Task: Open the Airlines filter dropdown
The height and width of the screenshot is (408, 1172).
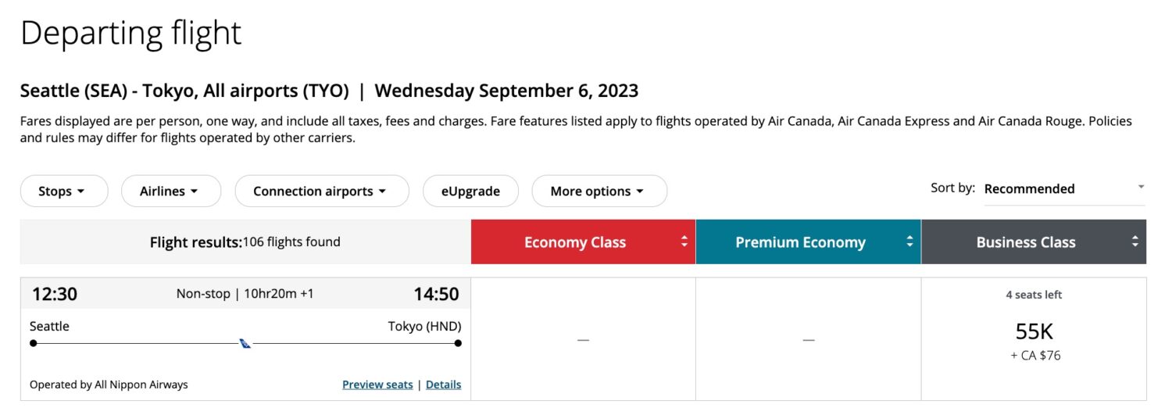Action: 170,191
